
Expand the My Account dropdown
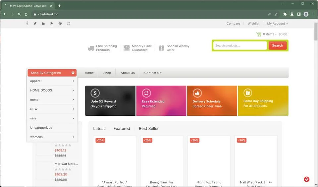(278, 24)
